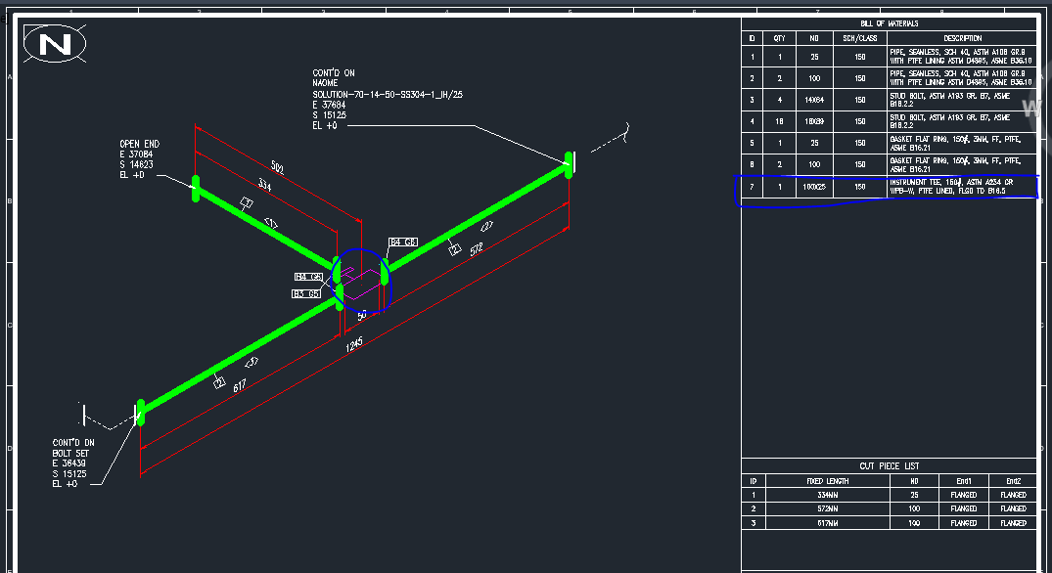The image size is (1052, 573).
Task: Click the north arrow symbol
Action: pos(54,44)
